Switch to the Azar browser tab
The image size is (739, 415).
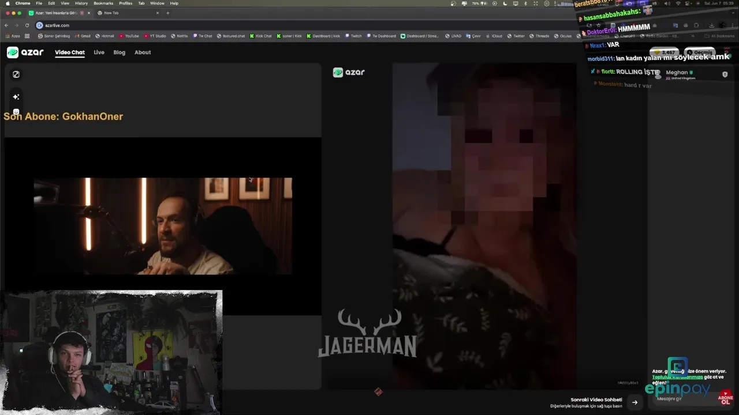[59, 13]
